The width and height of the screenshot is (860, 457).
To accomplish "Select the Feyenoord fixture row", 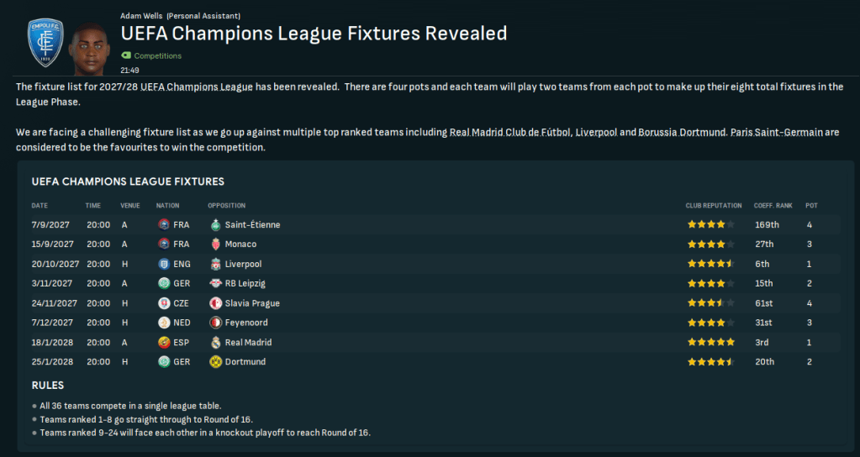I will click(x=437, y=323).
